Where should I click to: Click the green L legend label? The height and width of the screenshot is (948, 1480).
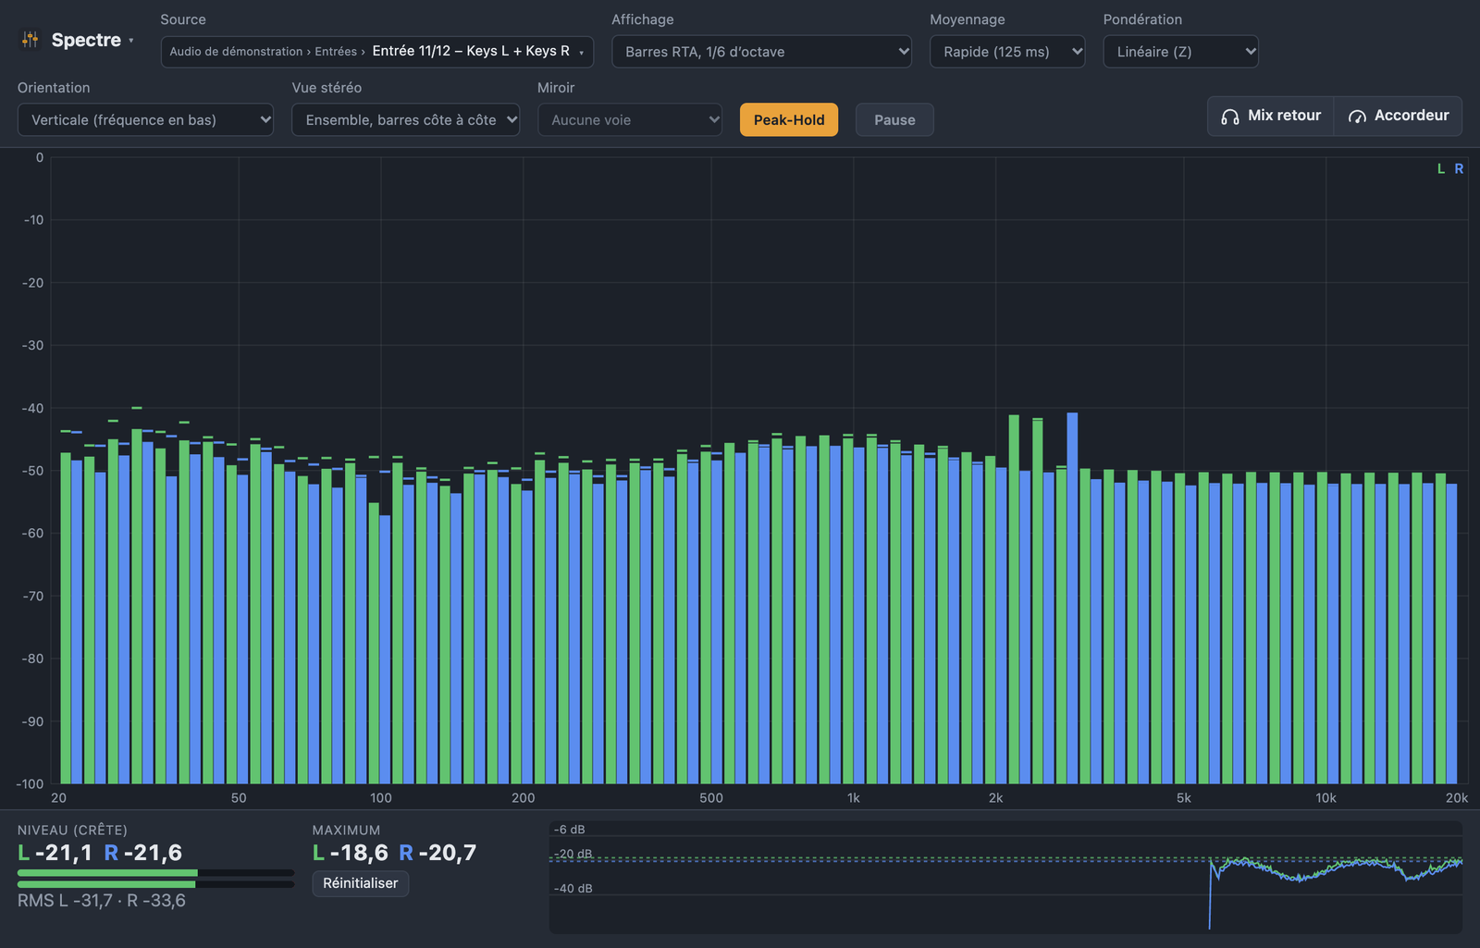1440,169
